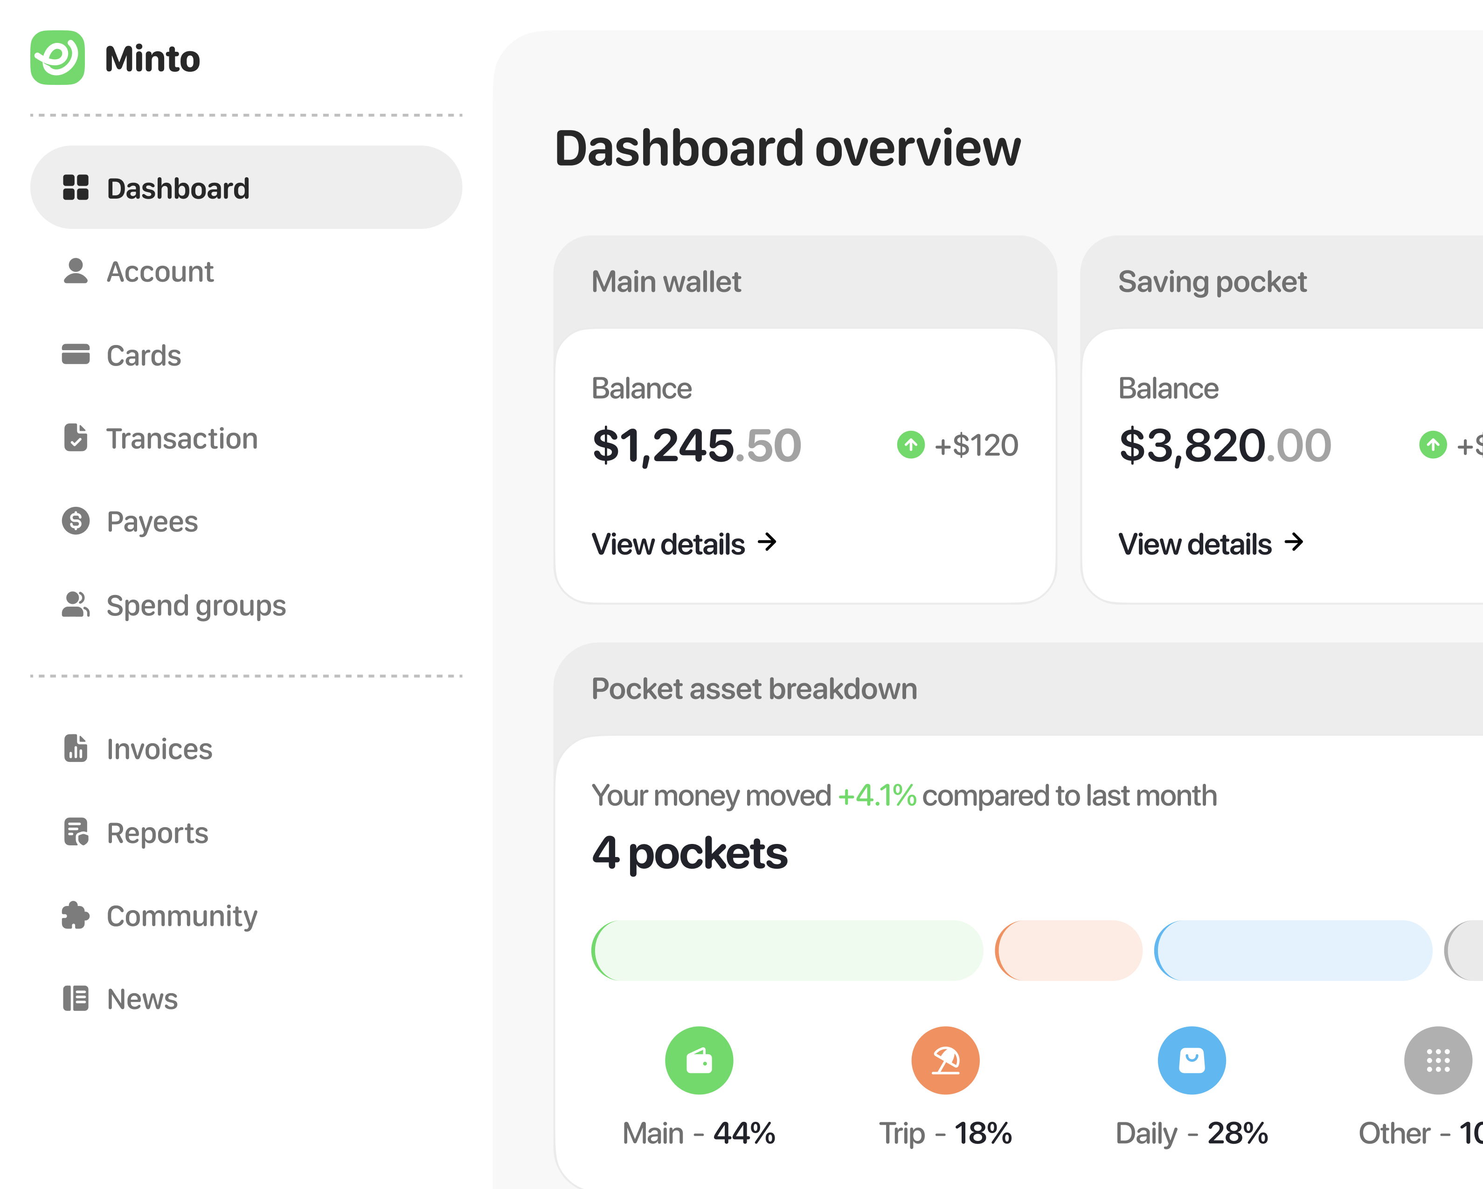Viewport: 1483px width, 1189px height.
Task: Click the Invoices document icon
Action: [x=76, y=748]
